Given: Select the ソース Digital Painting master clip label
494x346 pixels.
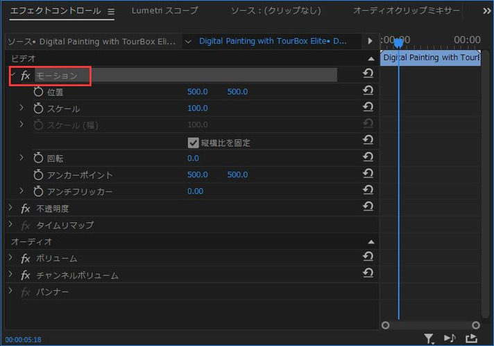Looking at the screenshot, I should (x=92, y=42).
